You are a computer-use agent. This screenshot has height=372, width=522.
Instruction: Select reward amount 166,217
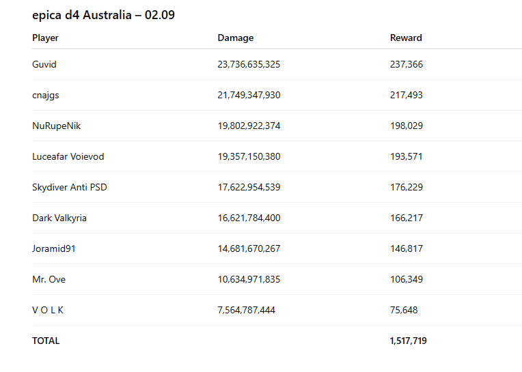(x=407, y=218)
